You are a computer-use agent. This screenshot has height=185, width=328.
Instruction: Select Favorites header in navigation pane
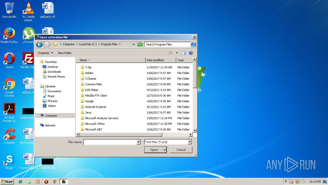(51, 62)
